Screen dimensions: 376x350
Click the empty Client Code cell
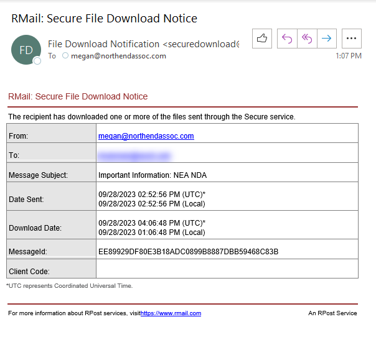[227, 269]
